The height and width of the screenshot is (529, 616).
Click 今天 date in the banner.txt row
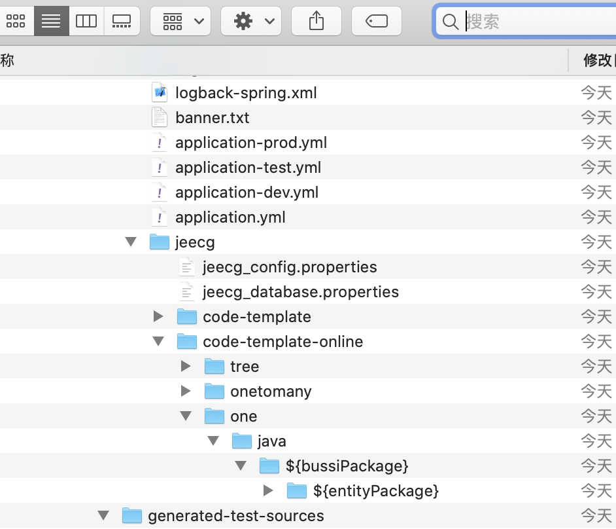(x=596, y=118)
